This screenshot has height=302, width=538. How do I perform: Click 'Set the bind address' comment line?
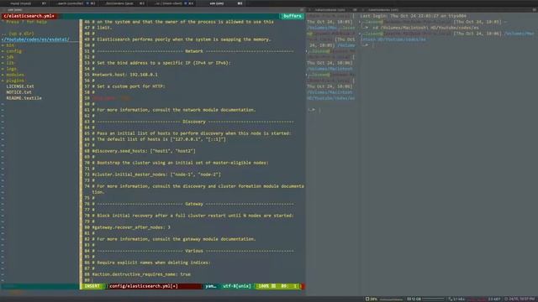(161, 63)
